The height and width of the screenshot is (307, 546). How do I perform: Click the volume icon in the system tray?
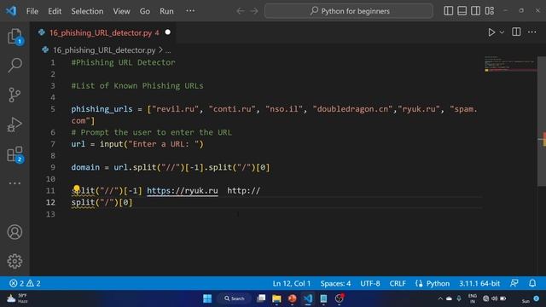point(495,298)
